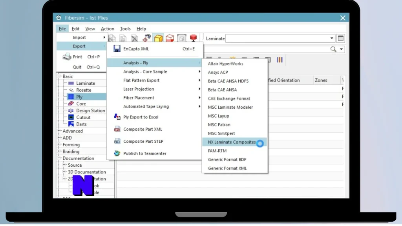The height and width of the screenshot is (226, 402).
Task: Click the Rosette tree node icon
Action: coord(71,90)
